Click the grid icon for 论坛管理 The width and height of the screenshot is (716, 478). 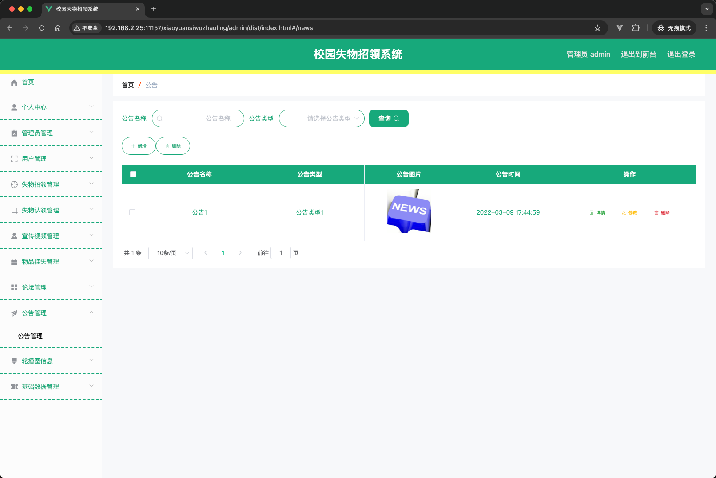click(x=14, y=287)
